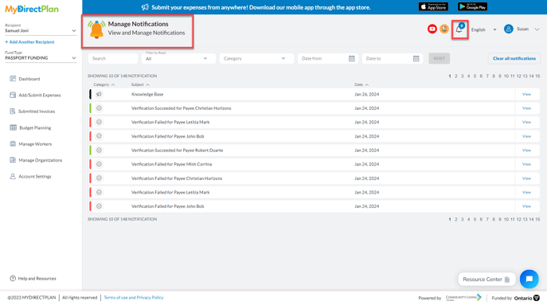Open the Date from calendar icon
The height and width of the screenshot is (305, 547).
[351, 59]
